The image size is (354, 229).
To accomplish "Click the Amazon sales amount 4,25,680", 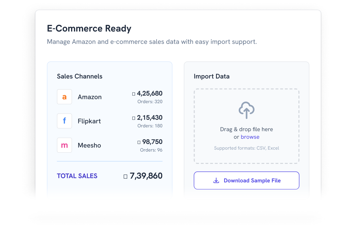I will (150, 93).
